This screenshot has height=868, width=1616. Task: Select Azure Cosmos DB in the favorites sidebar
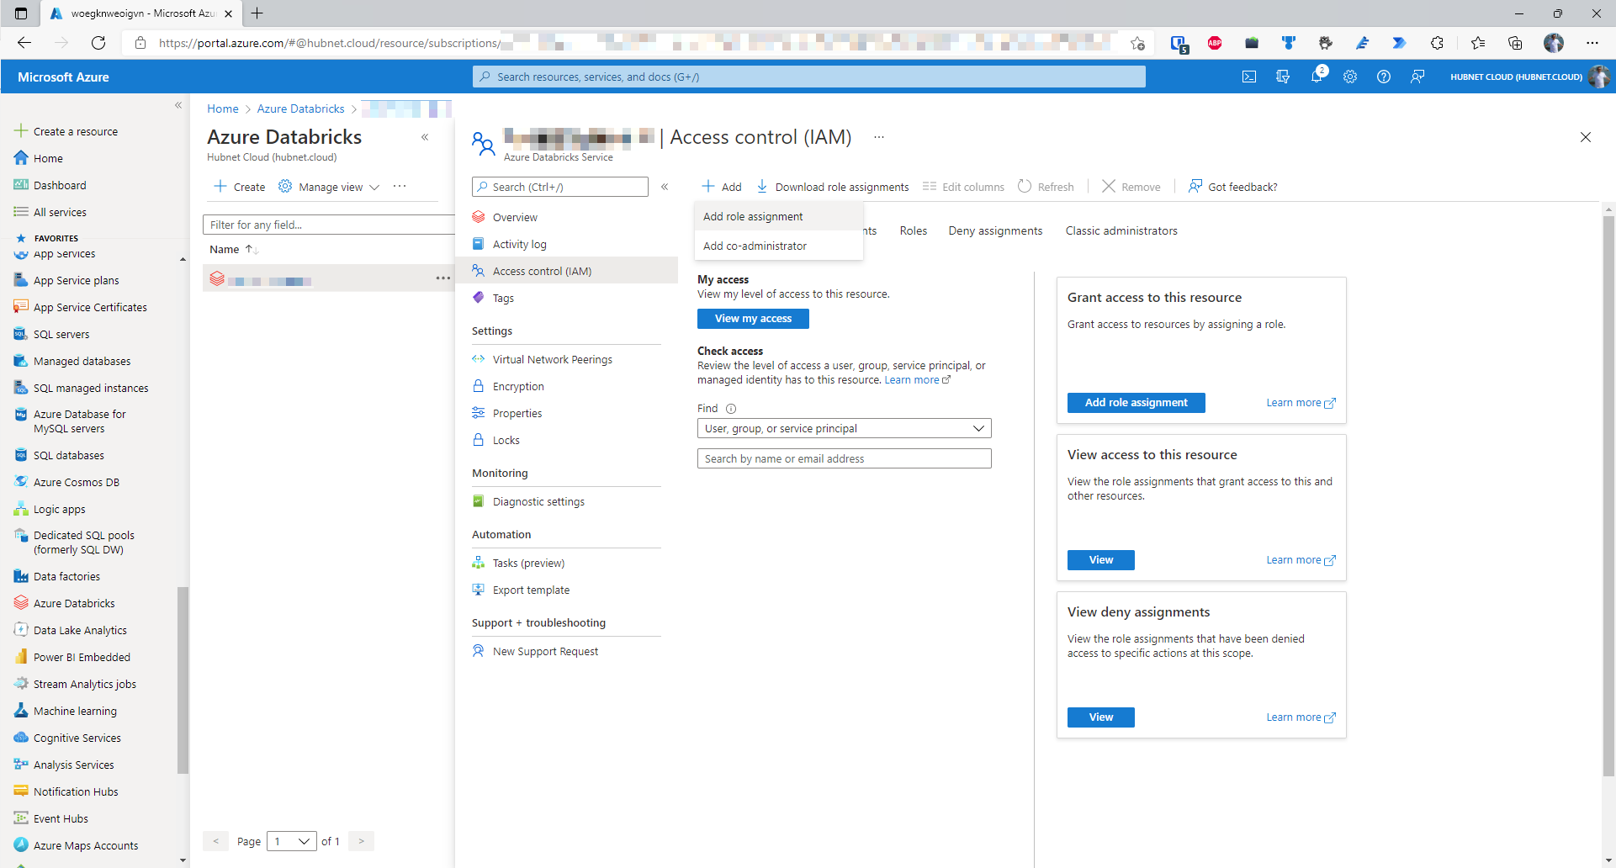pos(77,481)
